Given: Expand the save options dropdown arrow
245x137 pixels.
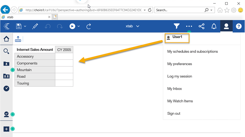Looking at the screenshot, I should (25, 26).
